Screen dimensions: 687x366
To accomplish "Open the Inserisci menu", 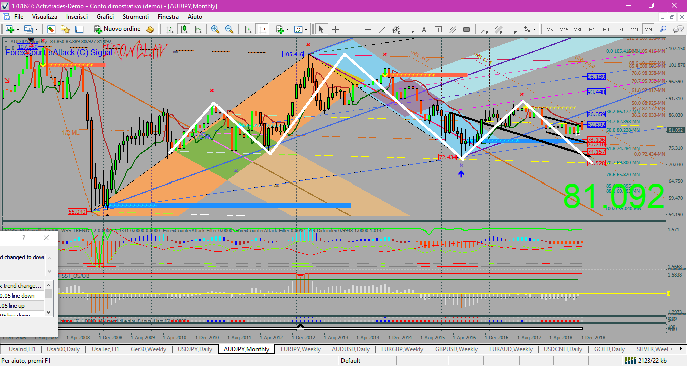I will click(x=77, y=17).
